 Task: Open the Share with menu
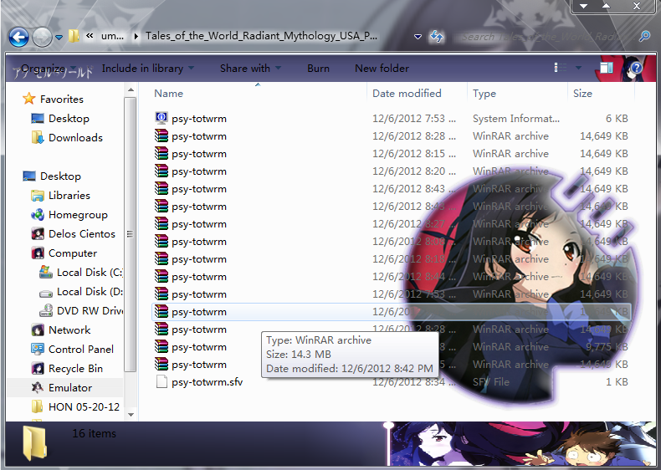point(250,69)
